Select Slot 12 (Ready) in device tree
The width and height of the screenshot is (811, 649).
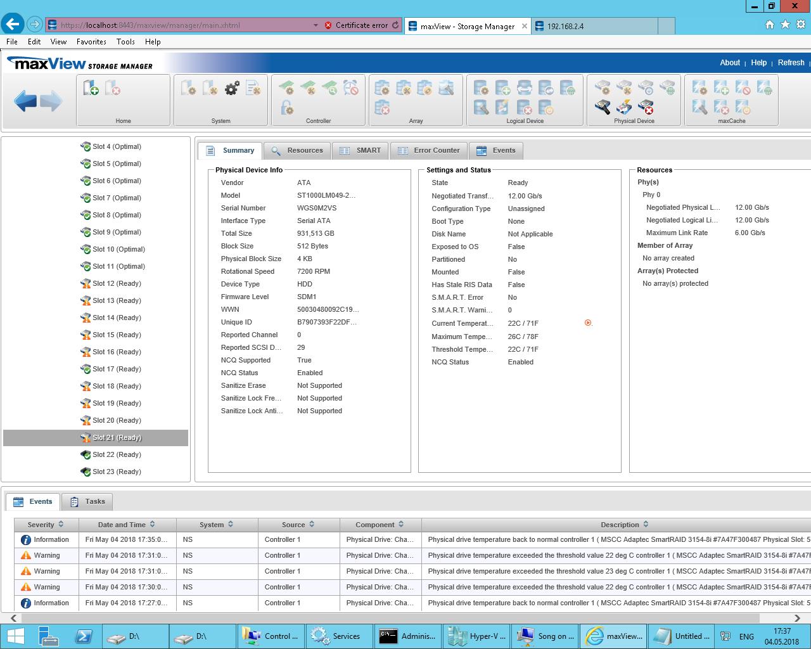click(117, 283)
